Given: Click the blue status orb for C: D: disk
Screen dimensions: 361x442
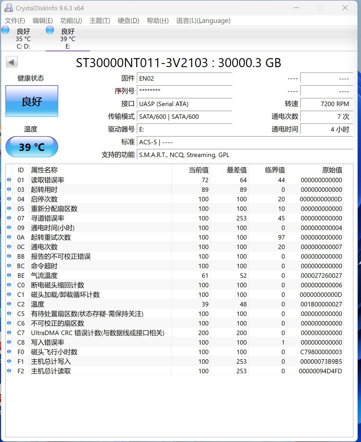Looking at the screenshot, I should pos(6,30).
